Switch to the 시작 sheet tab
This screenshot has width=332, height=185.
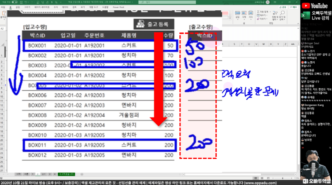tap(19, 174)
